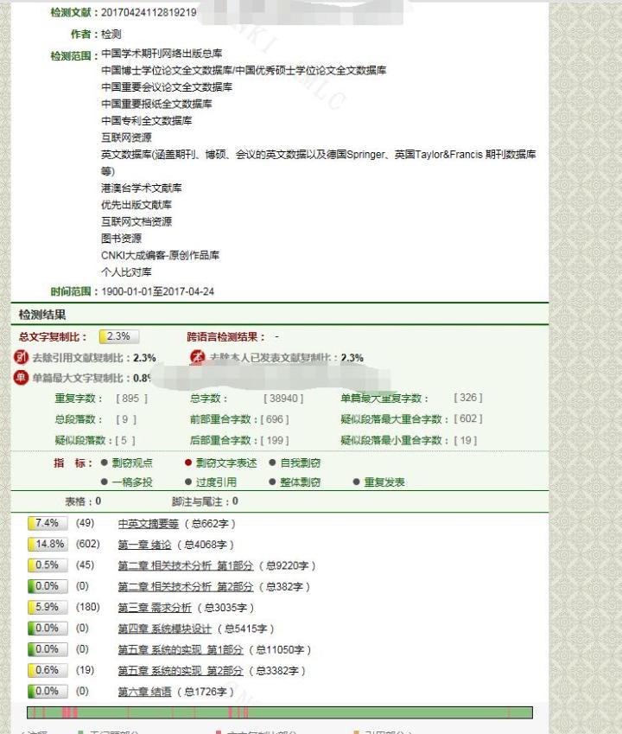Click the red 引 citation-excluded icon

pyautogui.click(x=22, y=358)
